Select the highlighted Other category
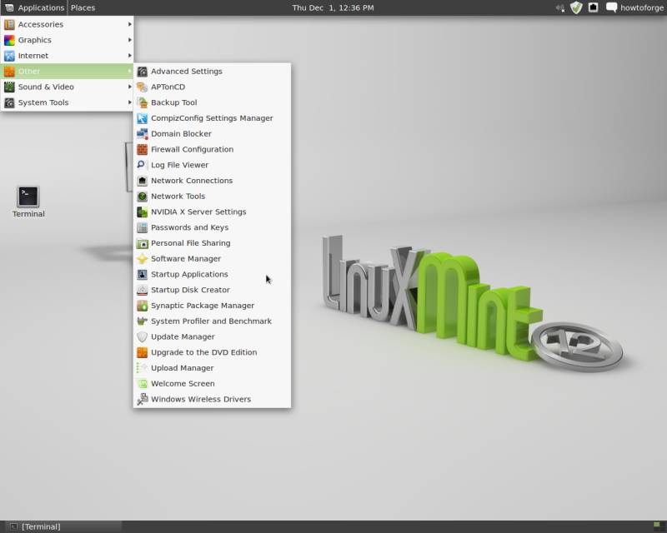The height and width of the screenshot is (533, 667). pyautogui.click(x=68, y=72)
